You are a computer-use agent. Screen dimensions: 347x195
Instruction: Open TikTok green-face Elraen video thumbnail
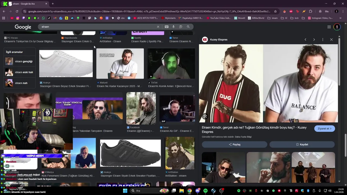pyautogui.click(x=171, y=64)
